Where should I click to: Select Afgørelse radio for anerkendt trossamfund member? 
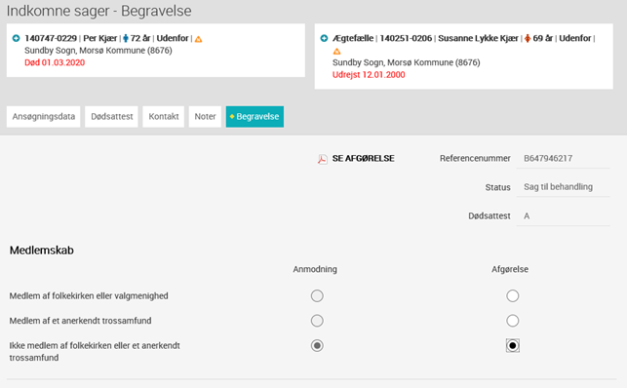513,321
